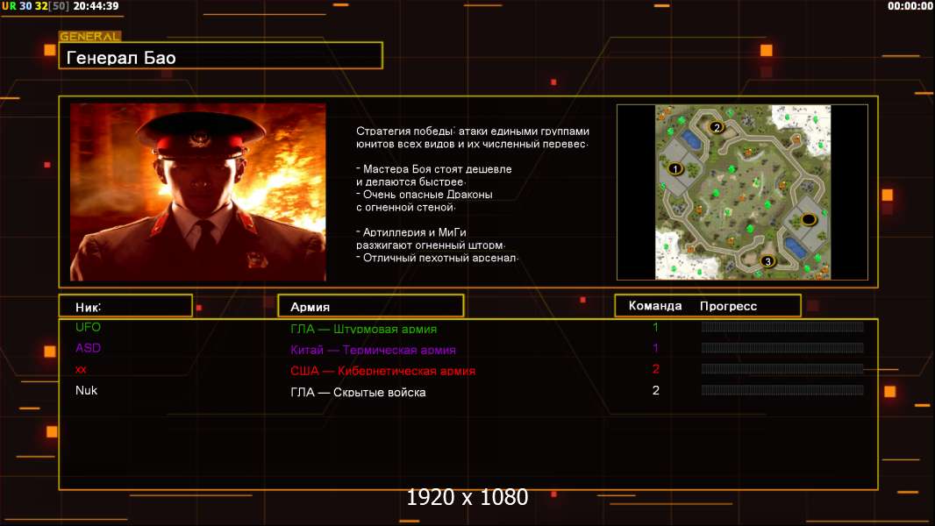Click the 20:44:39 clock in the overlay
The height and width of the screenshot is (526, 935).
click(x=96, y=6)
